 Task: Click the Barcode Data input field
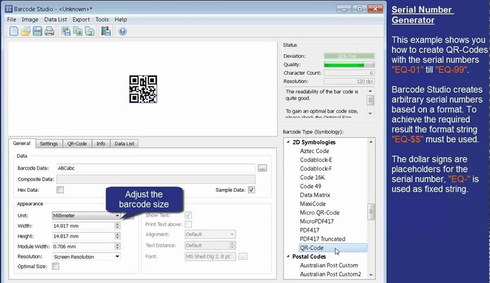[x=156, y=168]
